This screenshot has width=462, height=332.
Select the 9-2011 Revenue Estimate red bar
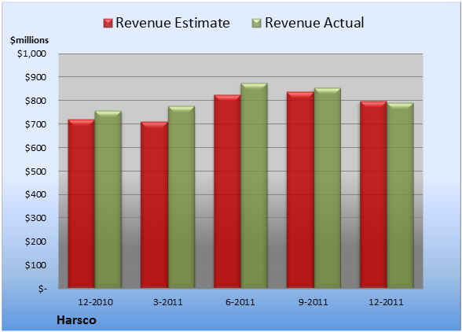[x=300, y=190]
